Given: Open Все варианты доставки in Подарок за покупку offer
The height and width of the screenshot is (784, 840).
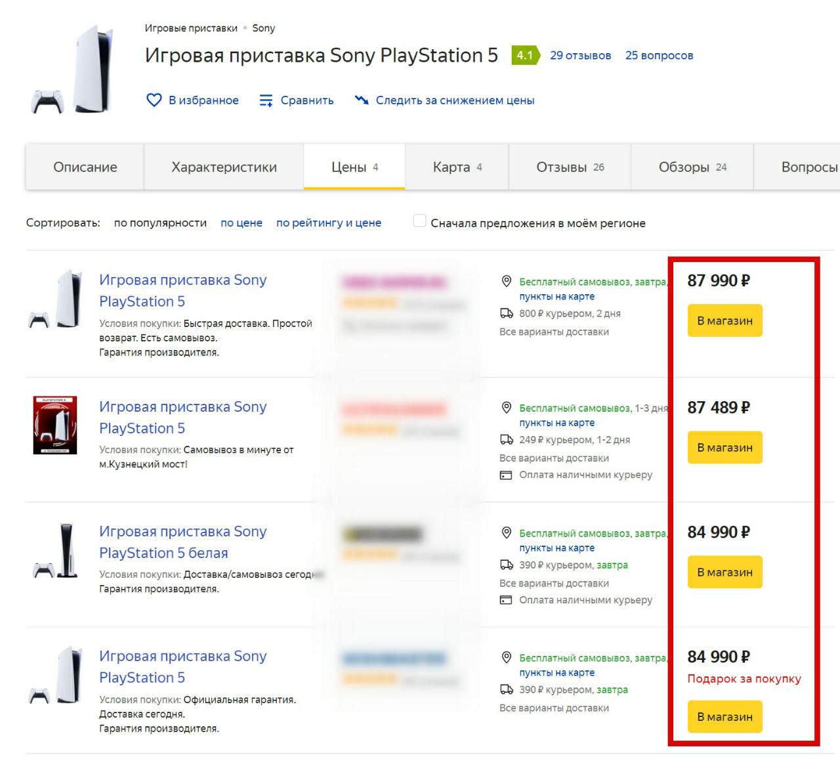Looking at the screenshot, I should [554, 708].
